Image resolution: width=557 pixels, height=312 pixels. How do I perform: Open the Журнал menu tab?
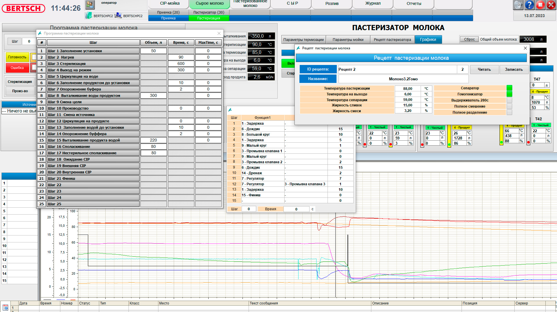[x=373, y=3]
